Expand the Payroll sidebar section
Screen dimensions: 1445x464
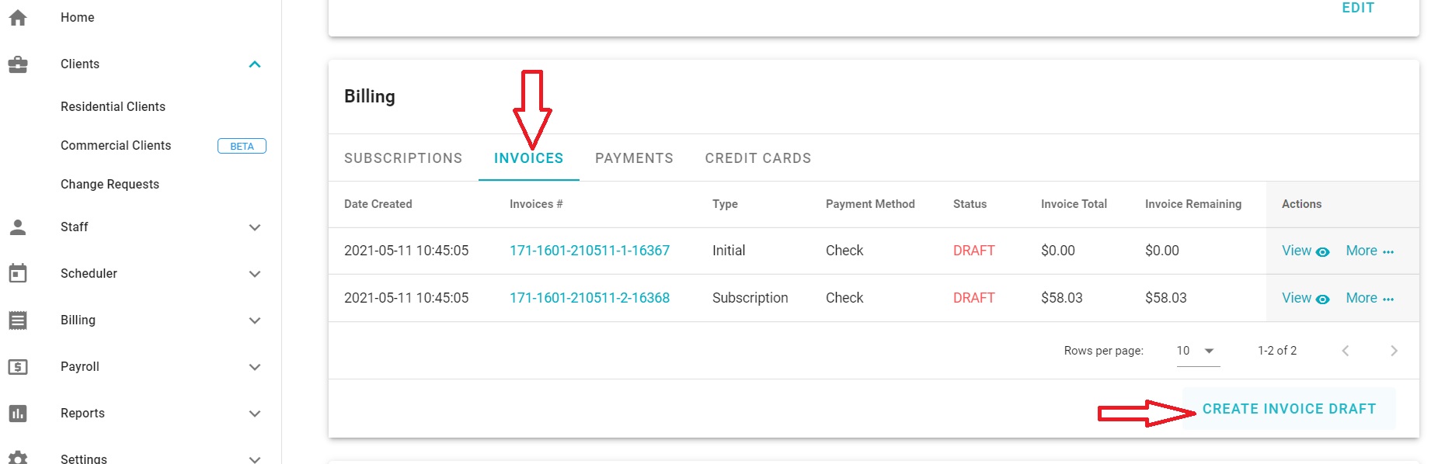coord(254,367)
